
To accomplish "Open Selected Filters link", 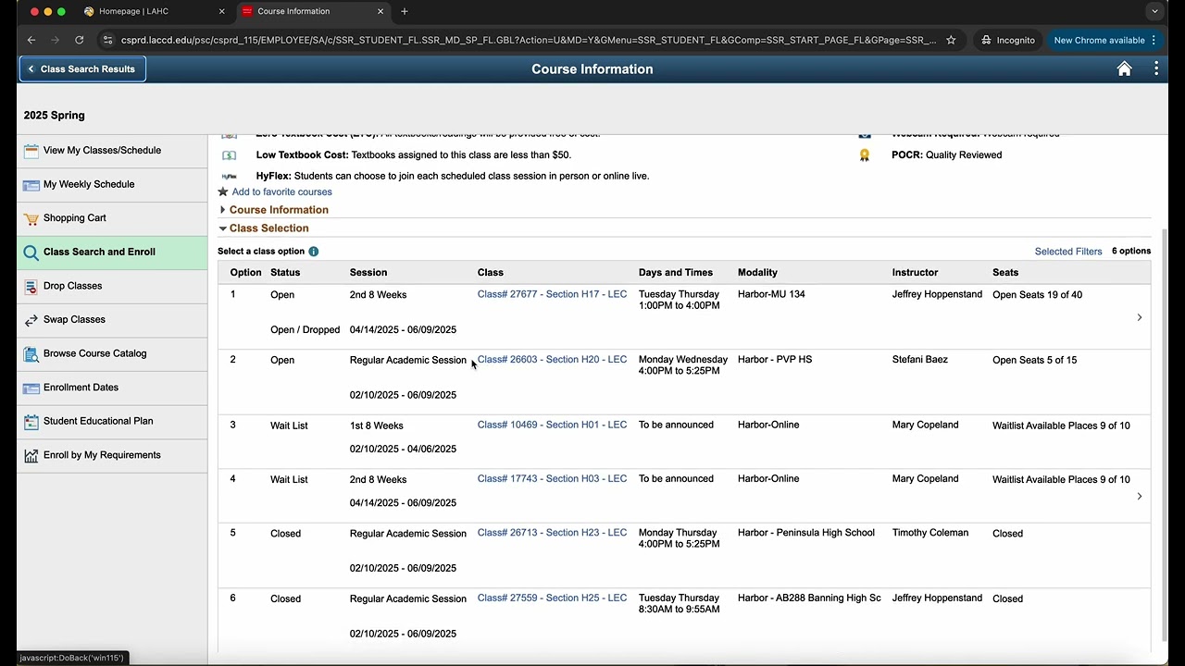I will [x=1068, y=252].
